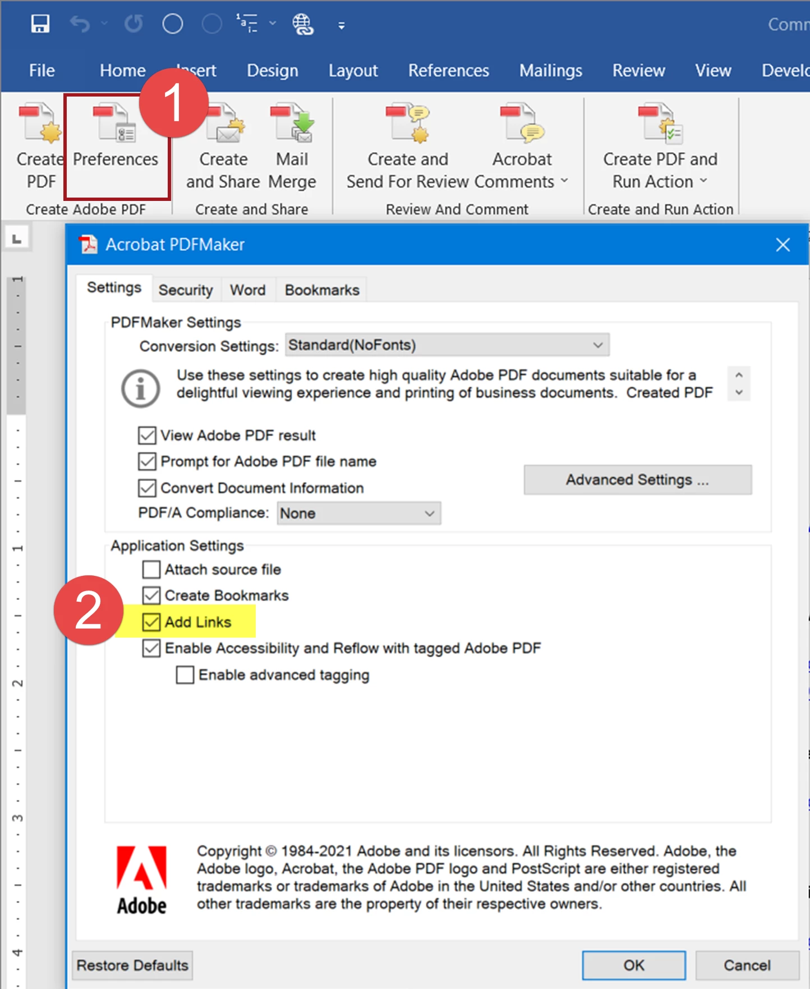Viewport: 810px width, 989px height.
Task: Open the Conversion Settings dropdown
Action: [x=447, y=345]
